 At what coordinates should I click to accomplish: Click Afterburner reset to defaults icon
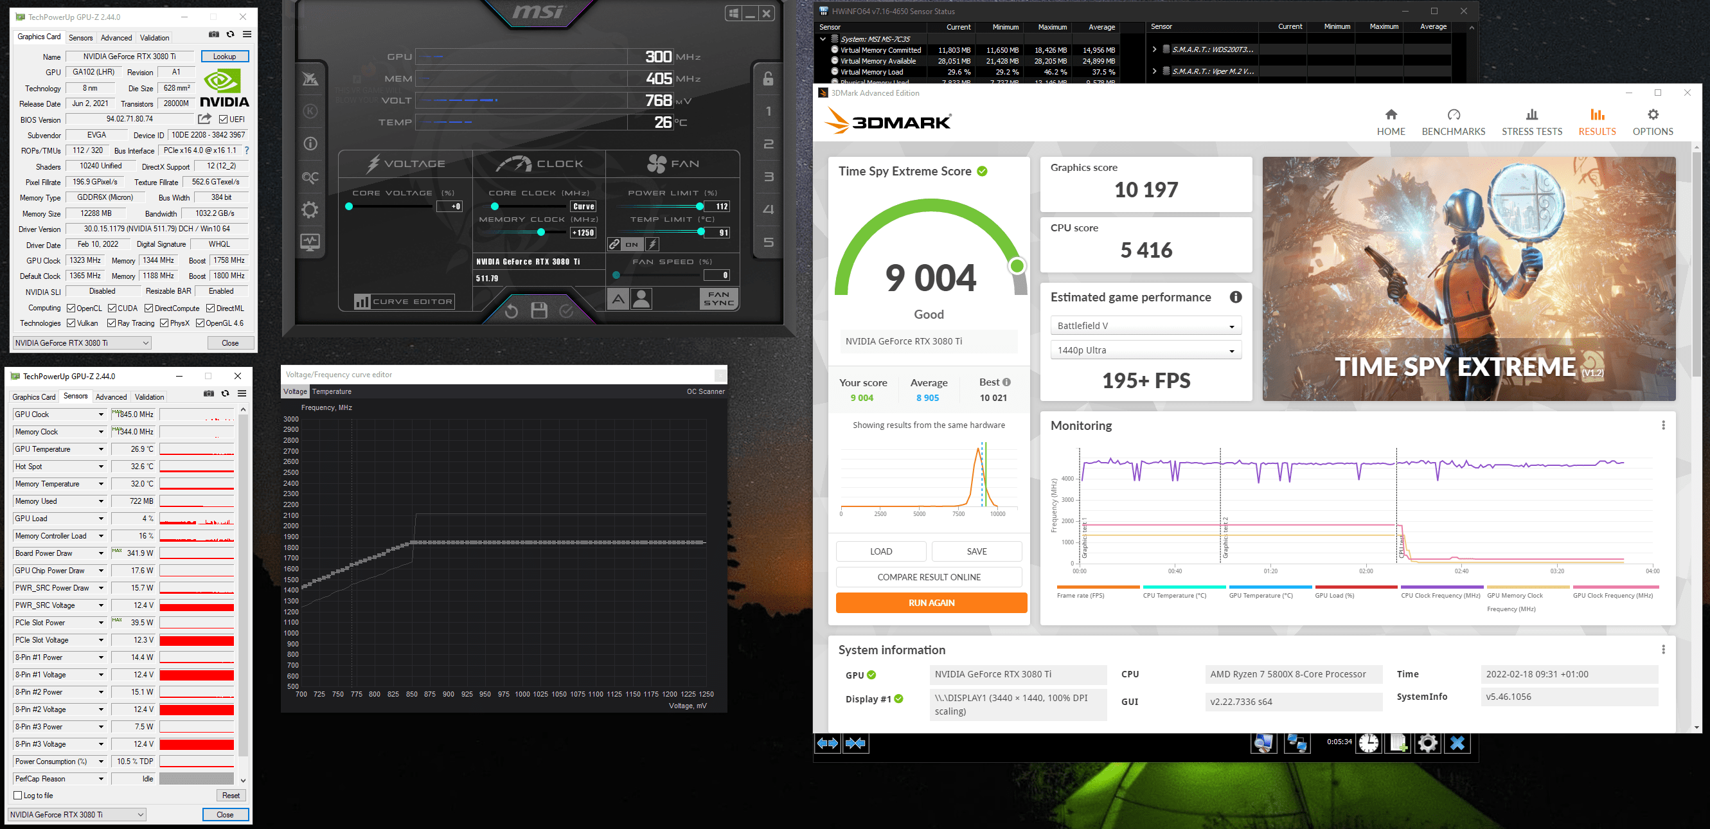tap(511, 310)
